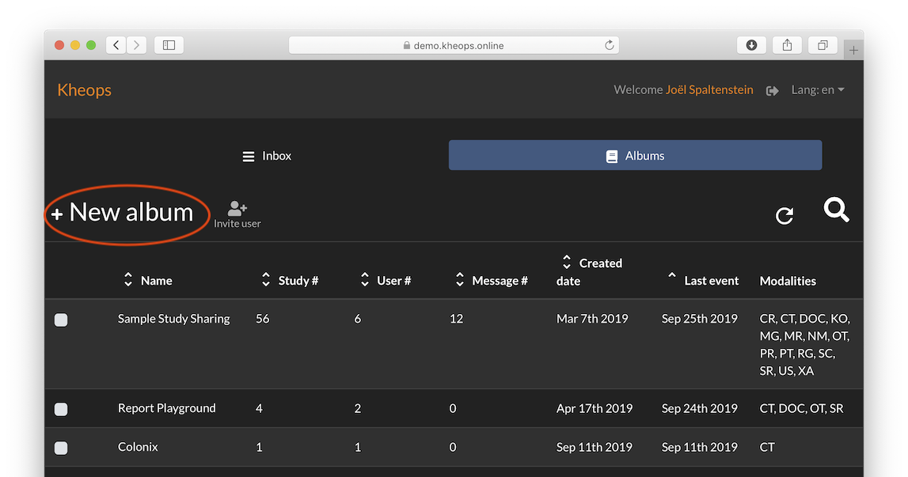Viewport: 908px width, 477px height.
Task: Select the Sample Study Sharing checkbox
Action: click(x=61, y=320)
